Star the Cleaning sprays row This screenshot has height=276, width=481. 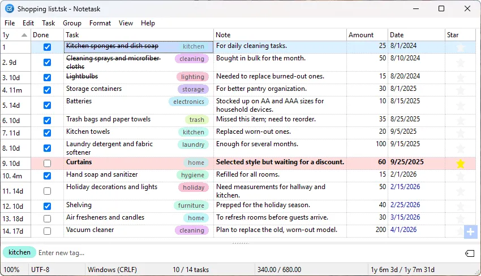pos(460,63)
